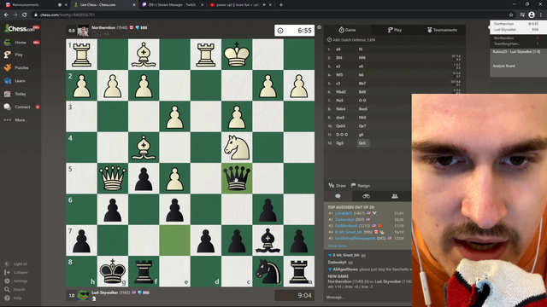Select white bishop on rank 4
The image size is (547, 307).
point(144,148)
